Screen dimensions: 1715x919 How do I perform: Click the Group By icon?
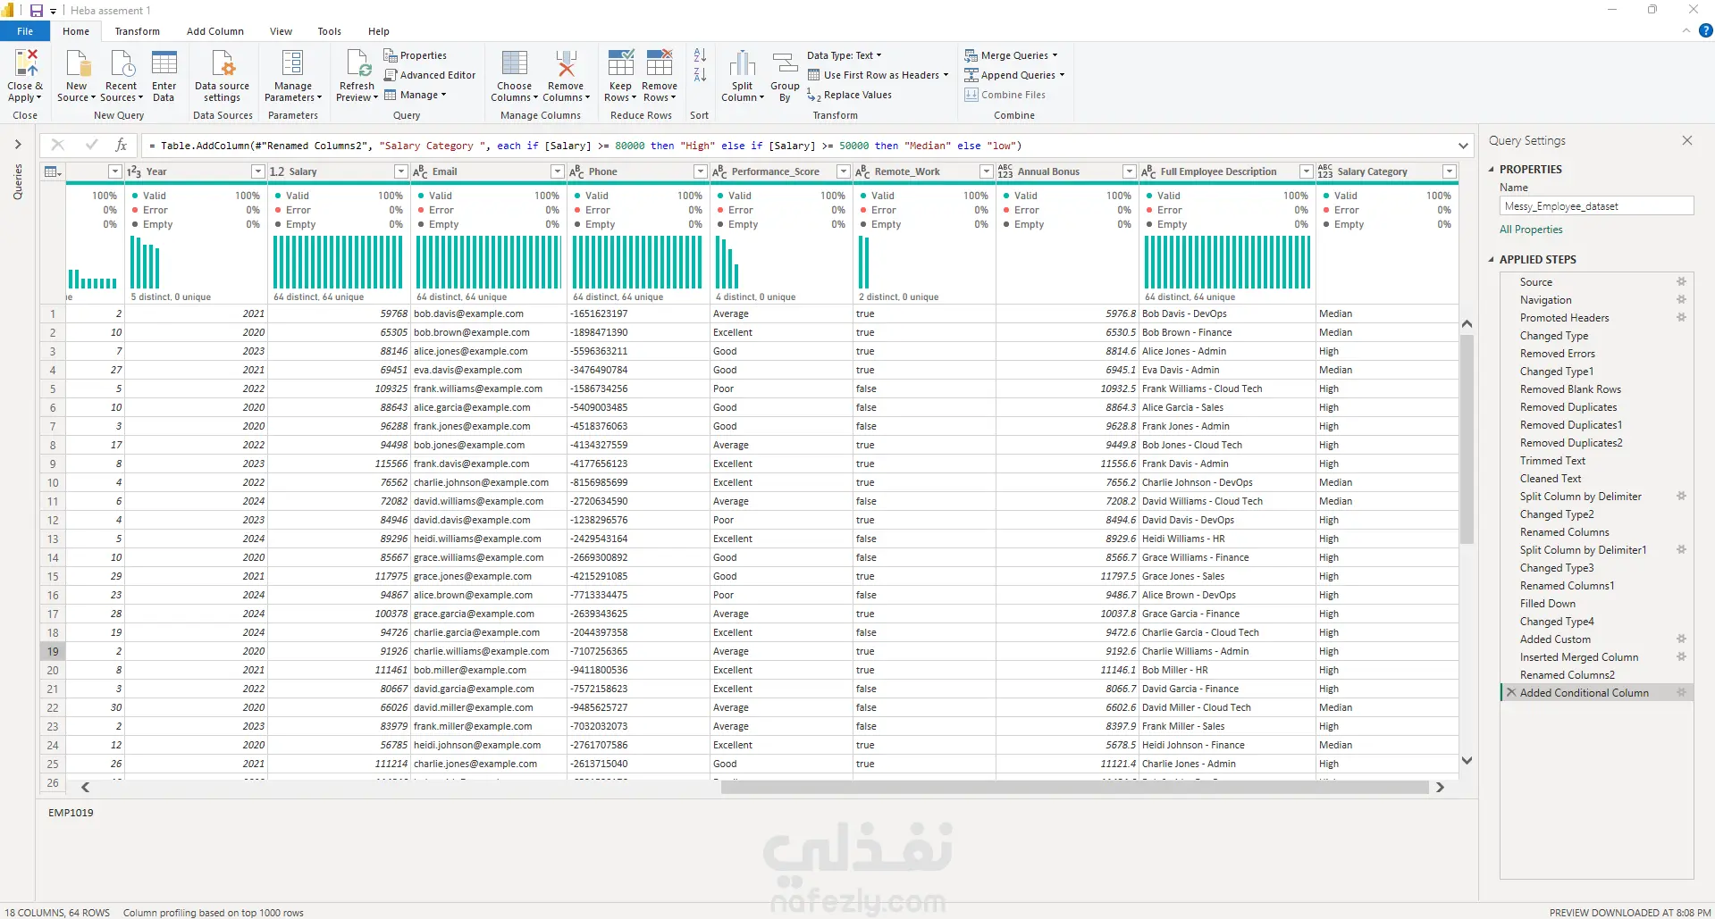coord(785,63)
